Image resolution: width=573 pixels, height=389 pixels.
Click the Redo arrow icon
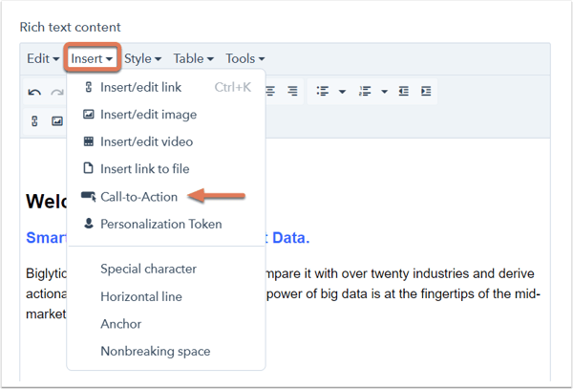(57, 92)
